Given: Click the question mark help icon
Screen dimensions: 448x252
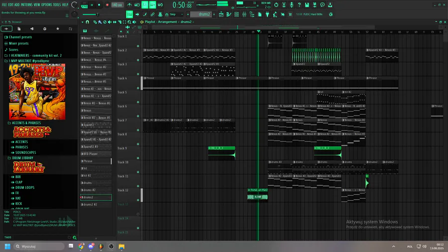Looking at the screenshot, I should click(x=299, y=5).
